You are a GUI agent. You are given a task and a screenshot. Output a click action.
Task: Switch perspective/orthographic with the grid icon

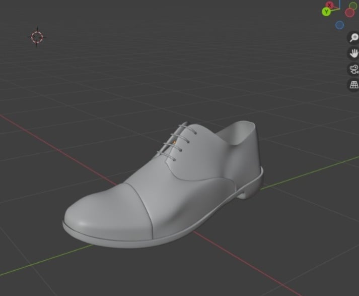[354, 85]
